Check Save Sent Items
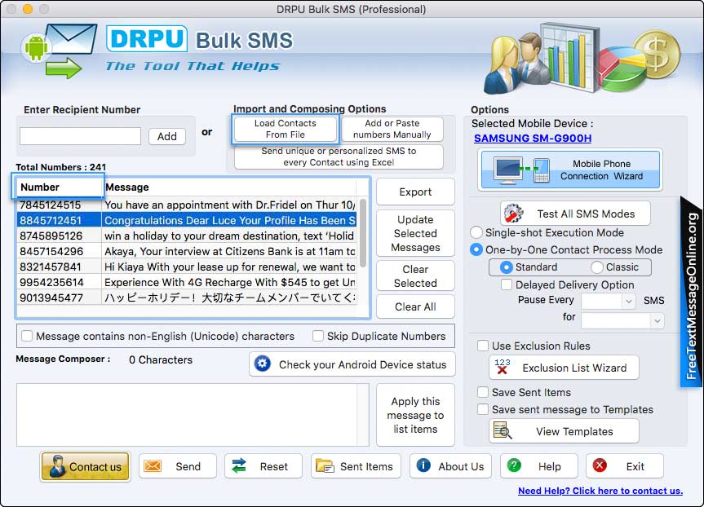 [483, 392]
